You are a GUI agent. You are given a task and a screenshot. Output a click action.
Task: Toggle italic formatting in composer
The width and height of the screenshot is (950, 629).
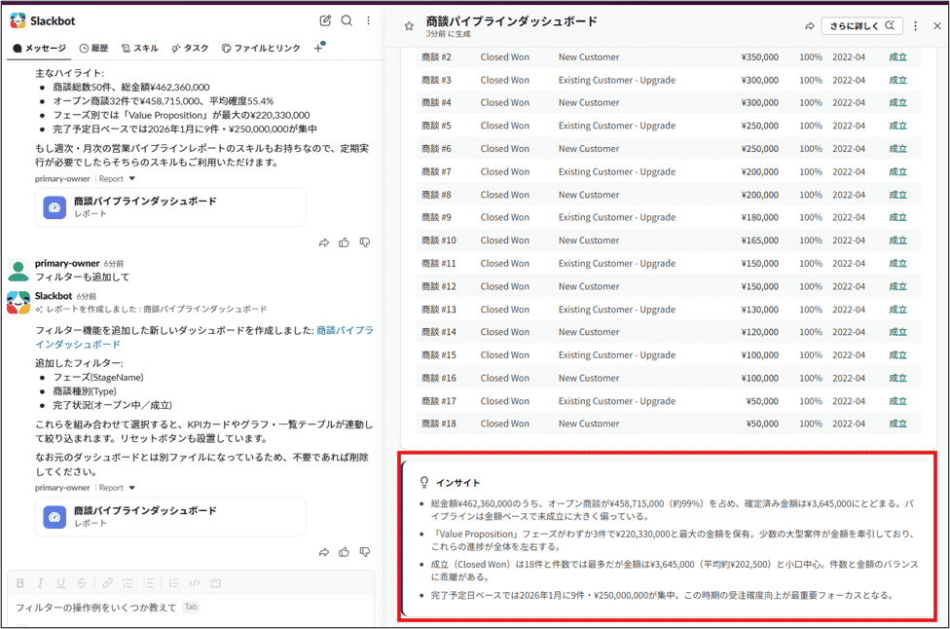point(40,583)
